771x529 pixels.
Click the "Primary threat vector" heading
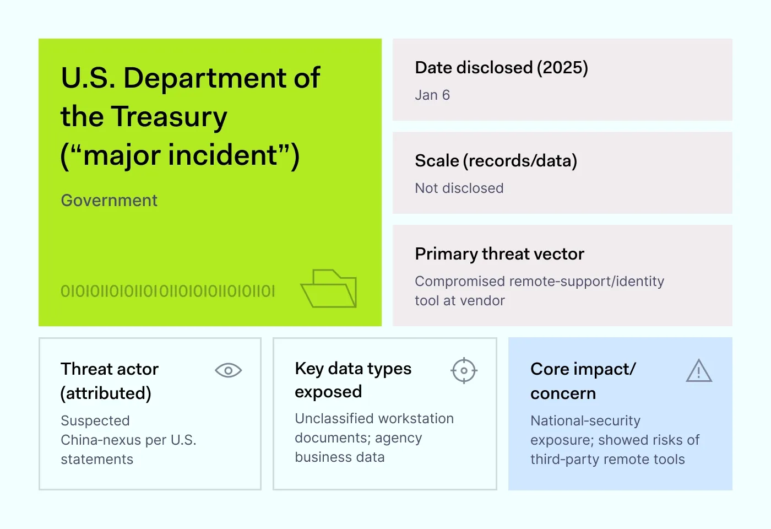499,254
